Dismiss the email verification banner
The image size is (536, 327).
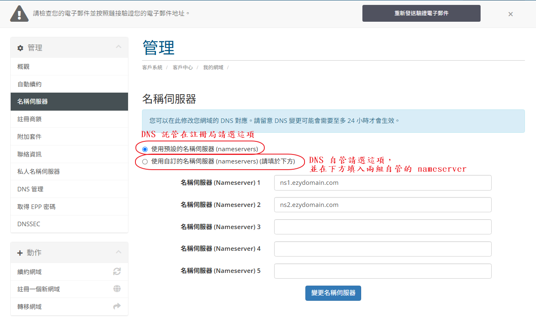coord(511,14)
